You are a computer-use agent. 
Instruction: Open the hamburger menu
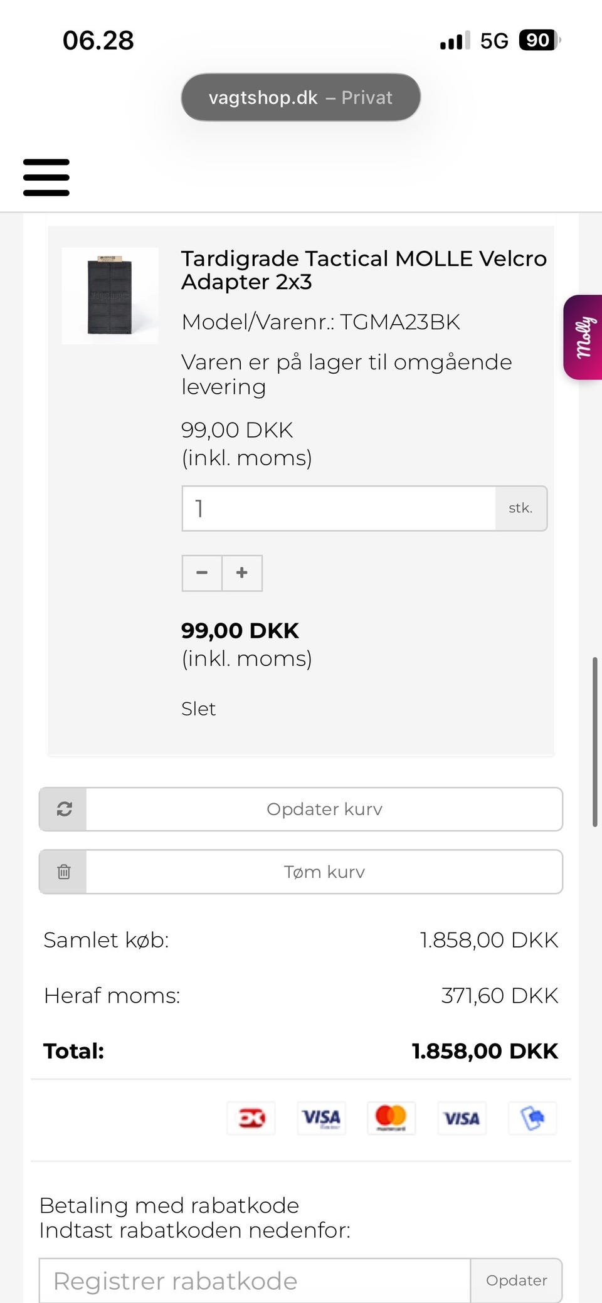(x=46, y=177)
